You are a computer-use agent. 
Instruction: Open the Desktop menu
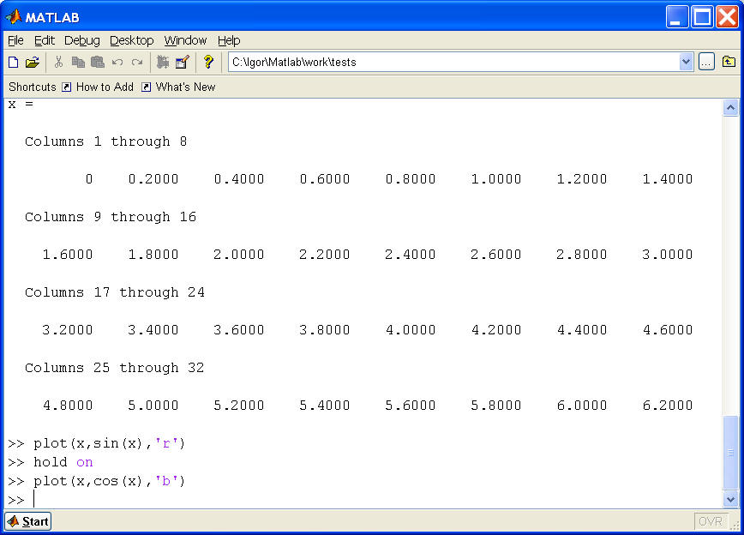coord(132,40)
